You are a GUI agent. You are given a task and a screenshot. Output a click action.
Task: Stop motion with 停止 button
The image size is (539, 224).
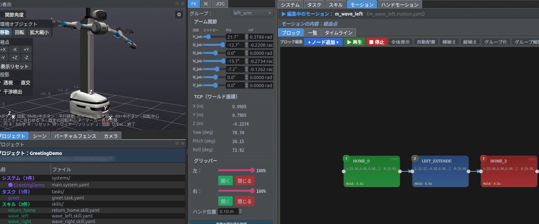point(377,42)
